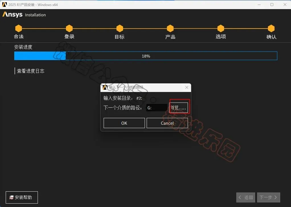Click the PDF icon in 安装帮助

[x=11, y=198]
